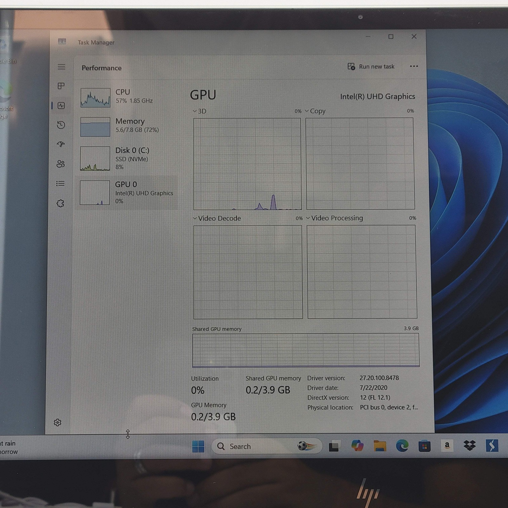The image size is (508, 508).
Task: Select CPU in performance list
Action: pyautogui.click(x=127, y=97)
